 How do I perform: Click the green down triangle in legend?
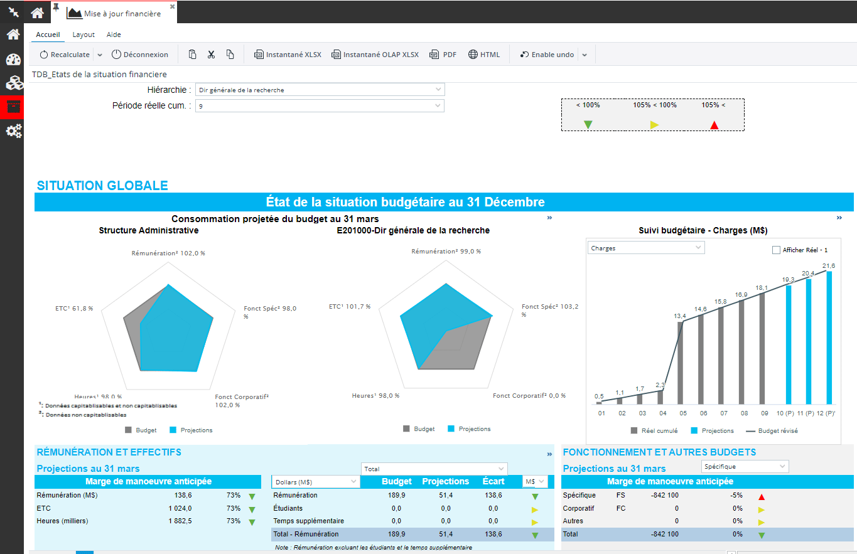pyautogui.click(x=588, y=125)
